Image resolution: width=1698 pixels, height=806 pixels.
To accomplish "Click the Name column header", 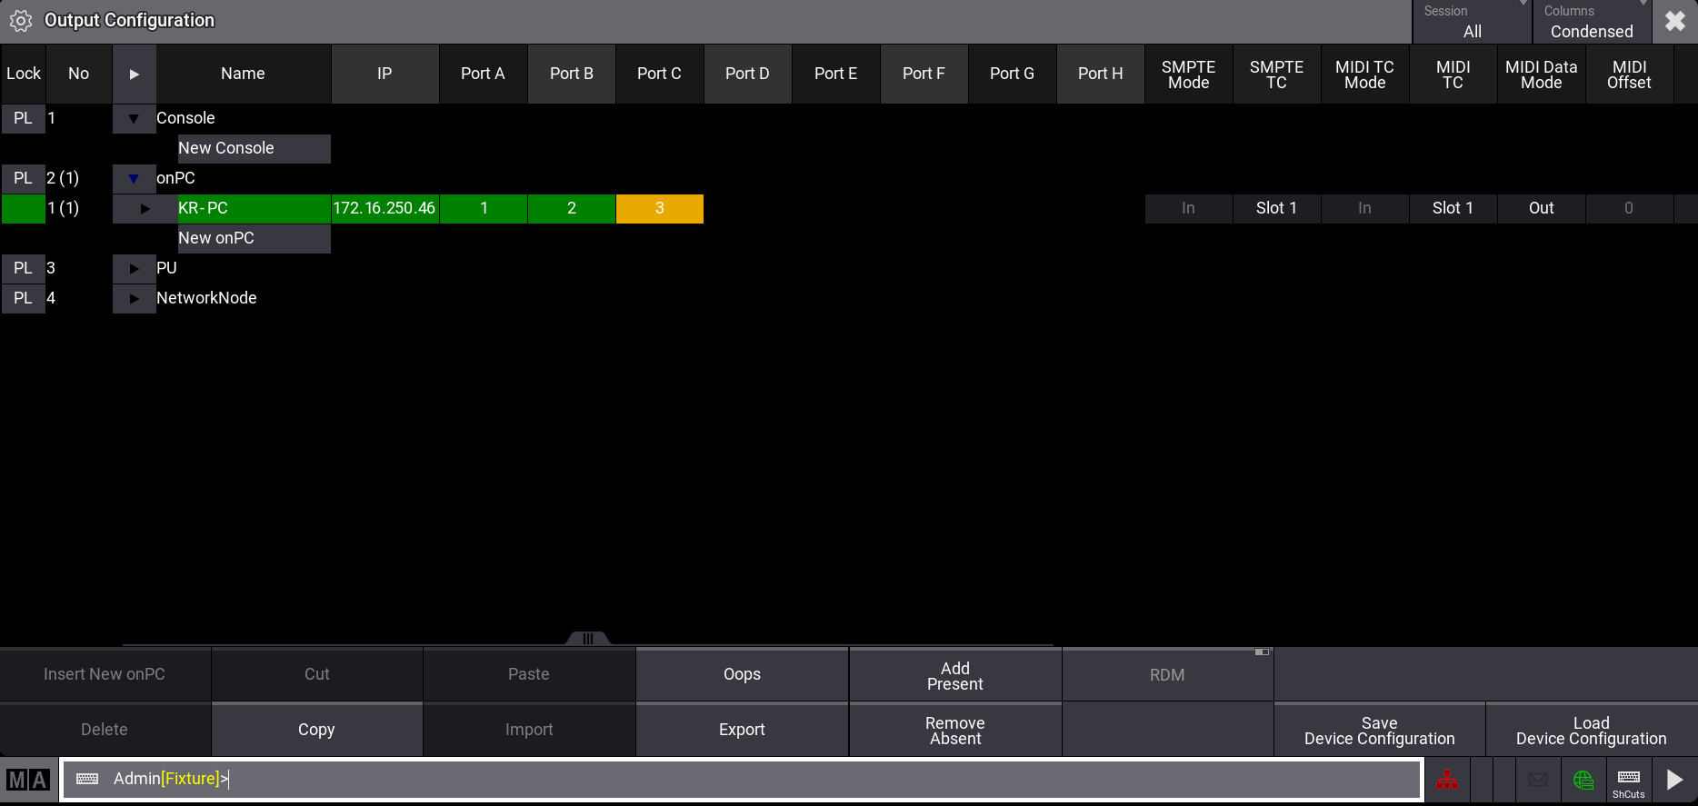I will point(243,74).
